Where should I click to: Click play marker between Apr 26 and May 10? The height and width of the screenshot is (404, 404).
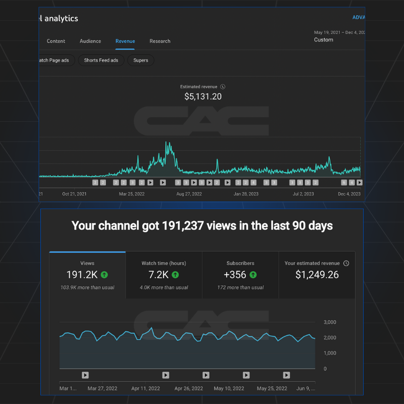[x=206, y=375]
